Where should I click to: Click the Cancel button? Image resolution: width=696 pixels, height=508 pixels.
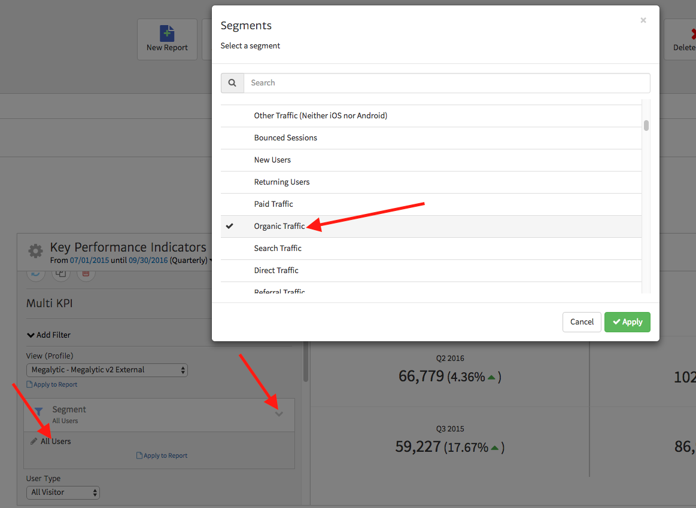pos(582,322)
